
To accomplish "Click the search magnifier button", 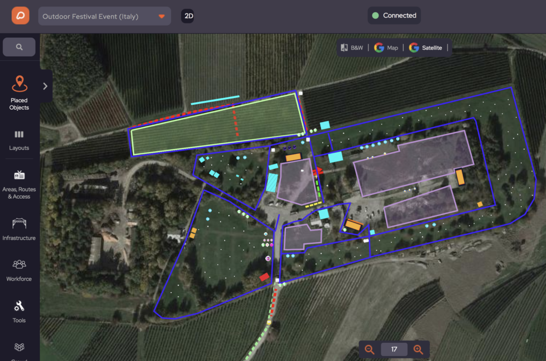I will click(19, 47).
